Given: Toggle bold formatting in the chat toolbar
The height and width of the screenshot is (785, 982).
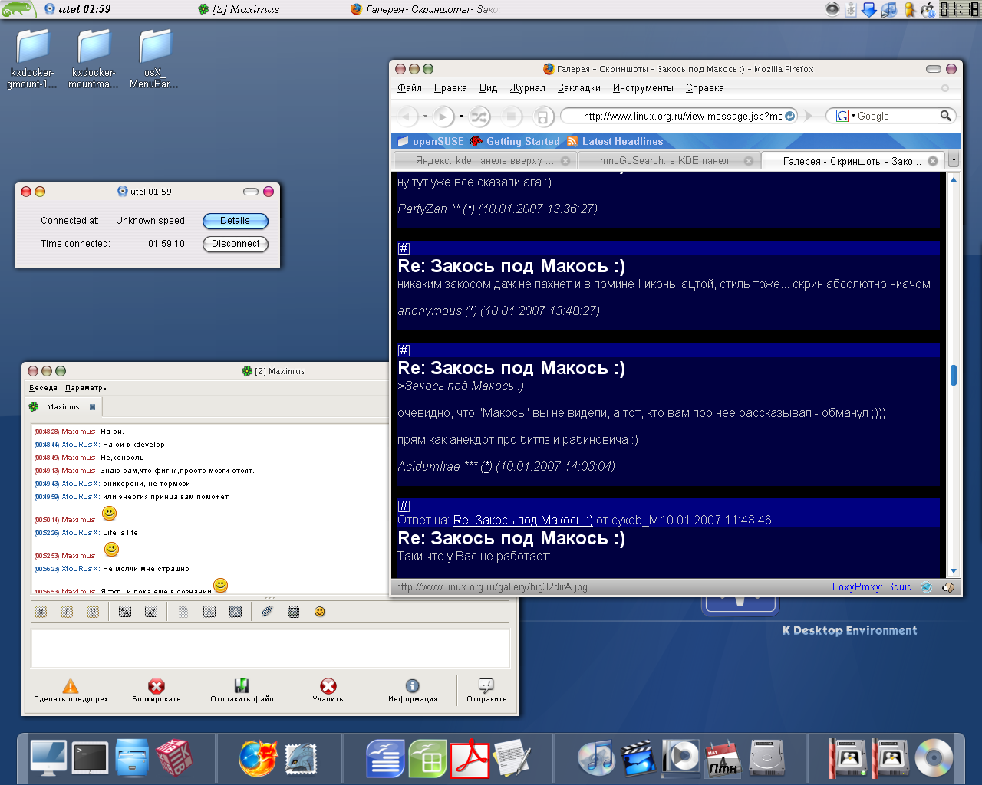Looking at the screenshot, I should pyautogui.click(x=41, y=612).
